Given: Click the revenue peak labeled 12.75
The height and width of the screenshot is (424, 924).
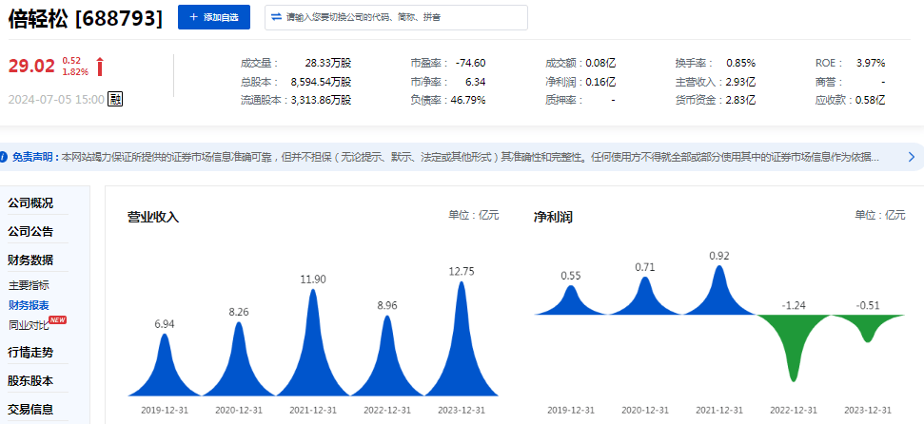Looking at the screenshot, I should coord(462,338).
